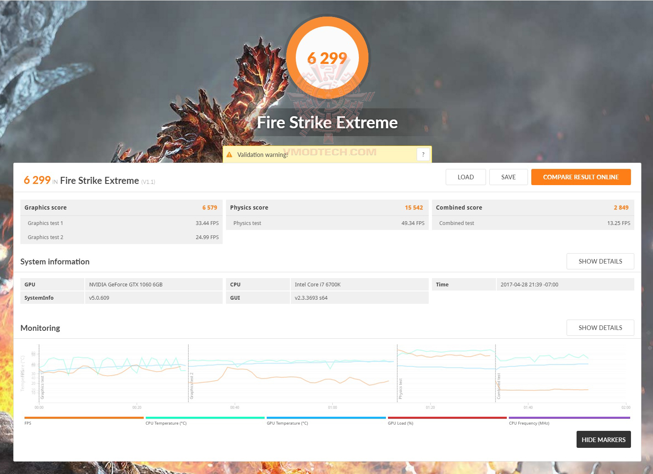Click the Combined score value 2 849
The image size is (653, 474).
(621, 208)
